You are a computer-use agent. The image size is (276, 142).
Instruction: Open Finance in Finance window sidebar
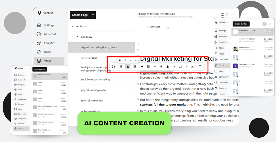[21, 128]
